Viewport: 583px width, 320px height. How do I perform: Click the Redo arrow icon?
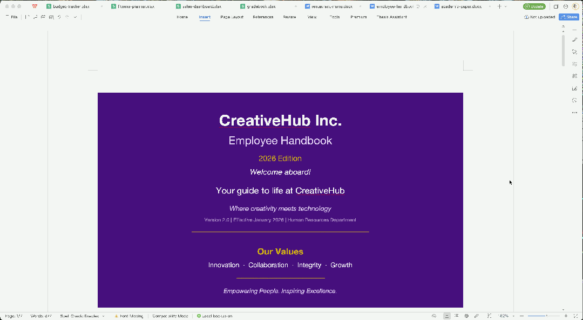coord(67,17)
